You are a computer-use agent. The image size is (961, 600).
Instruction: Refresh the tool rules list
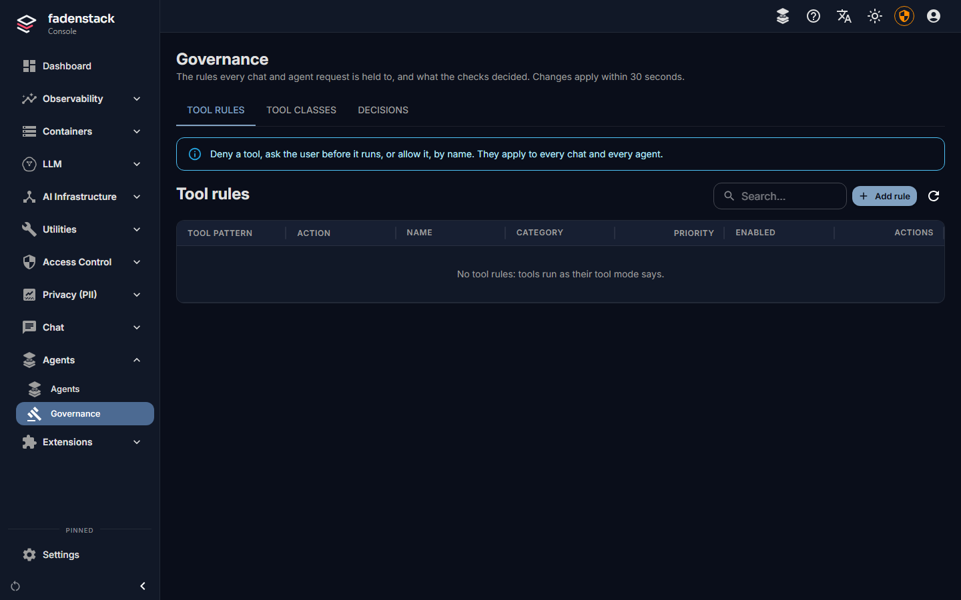[934, 196]
